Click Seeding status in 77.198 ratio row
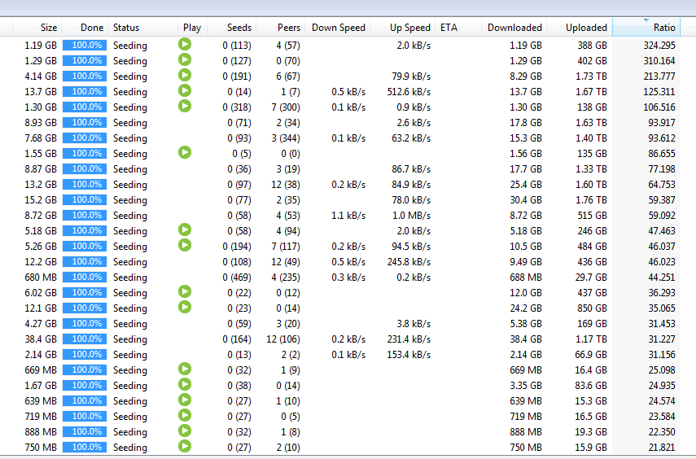The height and width of the screenshot is (459, 696). point(129,169)
